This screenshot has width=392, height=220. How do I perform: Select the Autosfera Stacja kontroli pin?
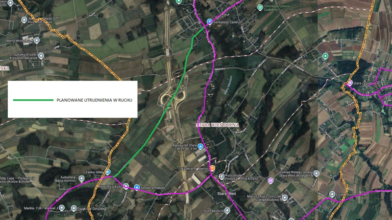pyautogui.click(x=81, y=178)
